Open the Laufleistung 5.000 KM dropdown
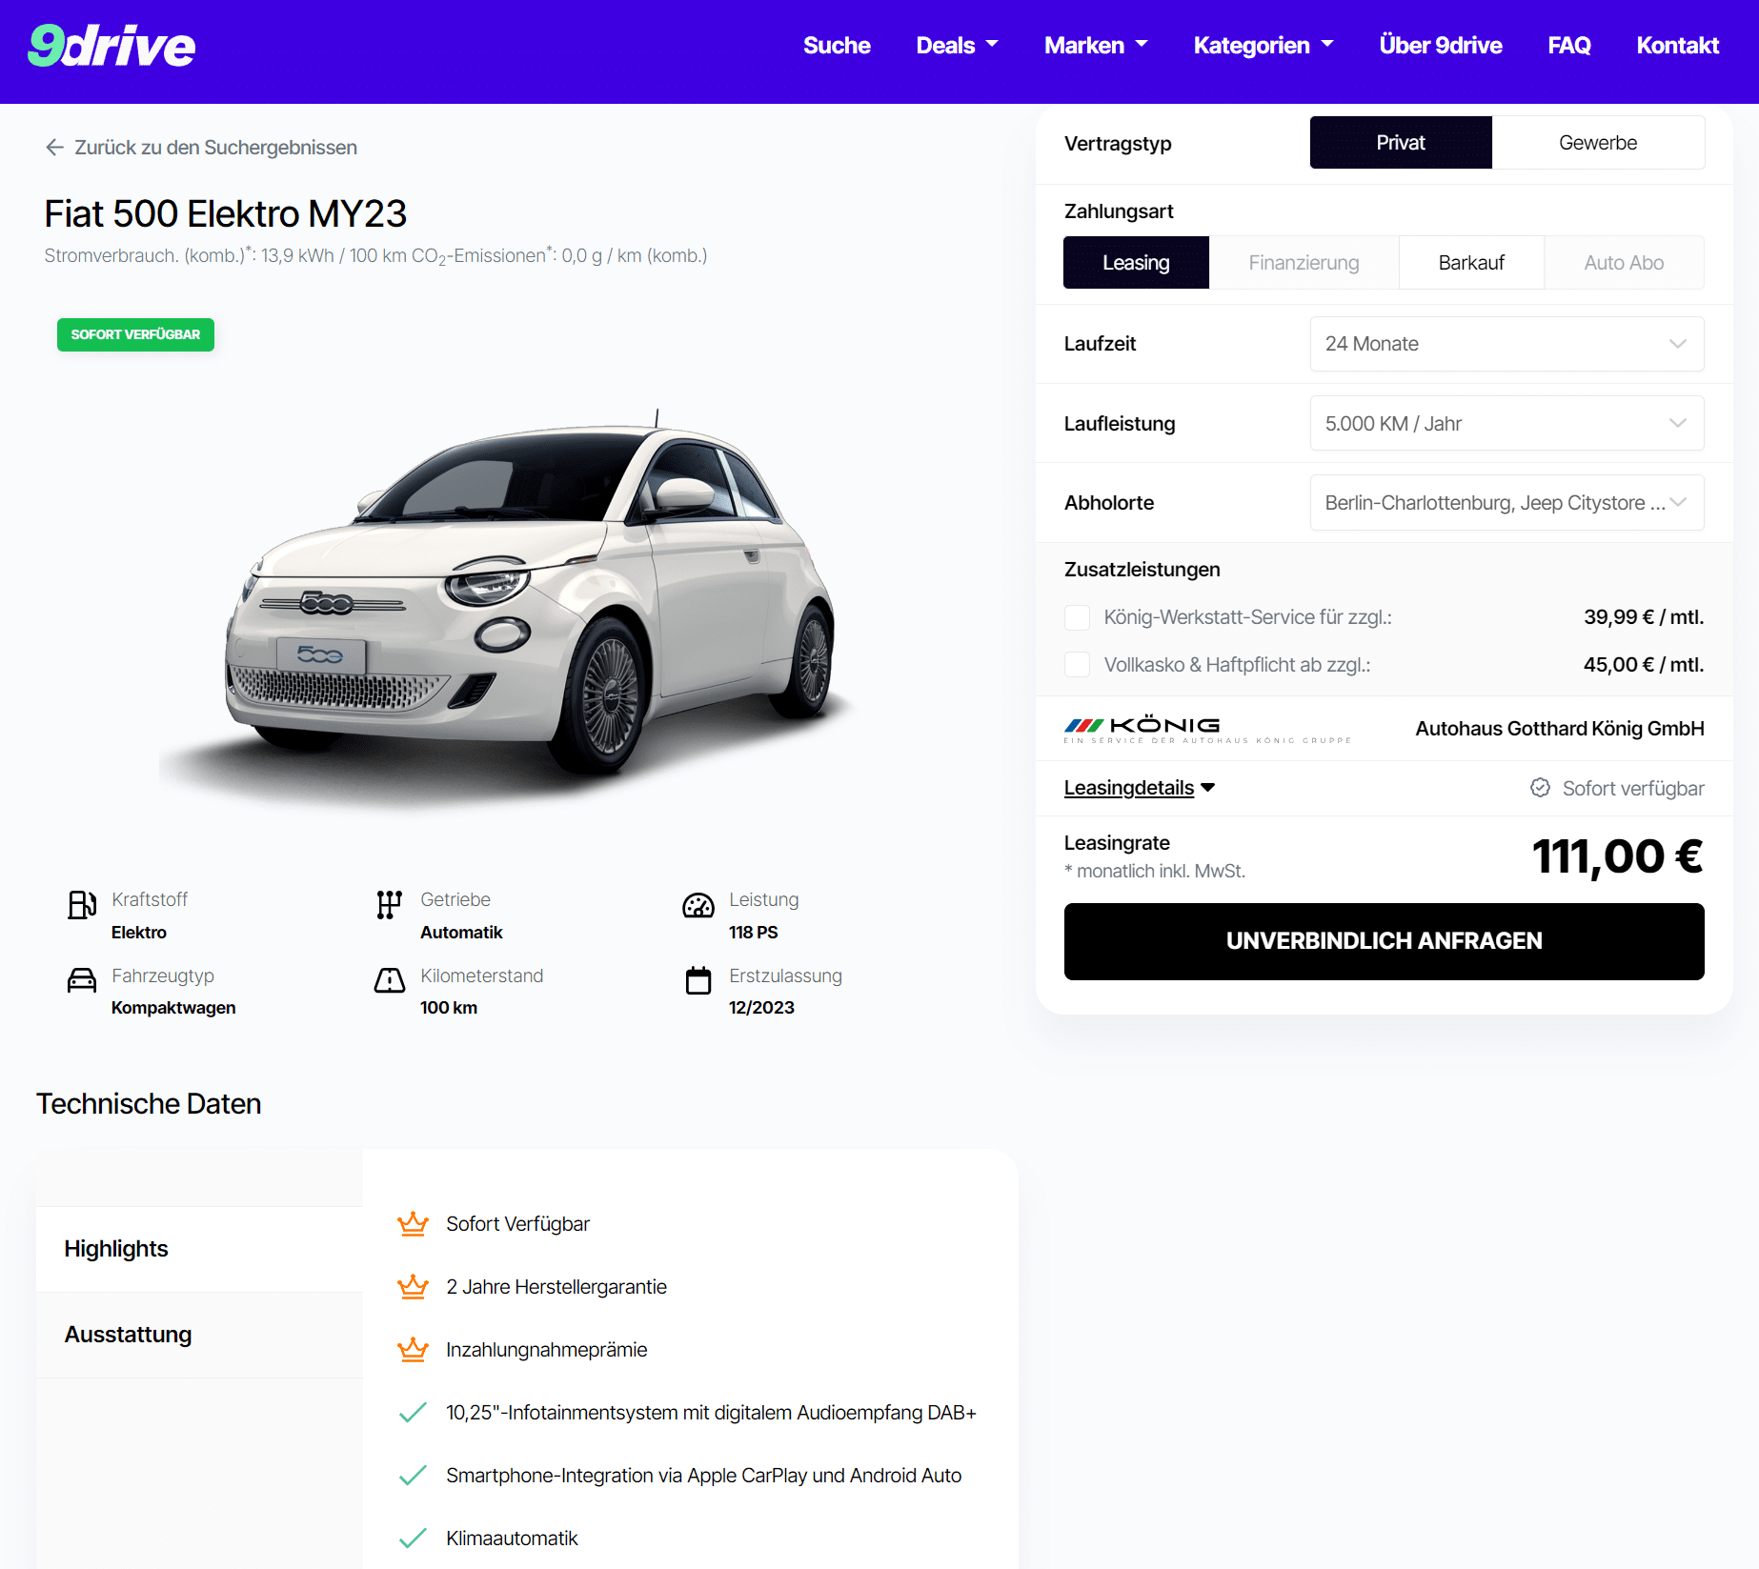The image size is (1759, 1569). (x=1506, y=424)
